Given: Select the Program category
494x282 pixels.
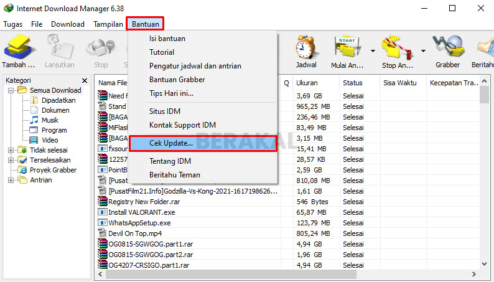Looking at the screenshot, I should click(x=54, y=130).
